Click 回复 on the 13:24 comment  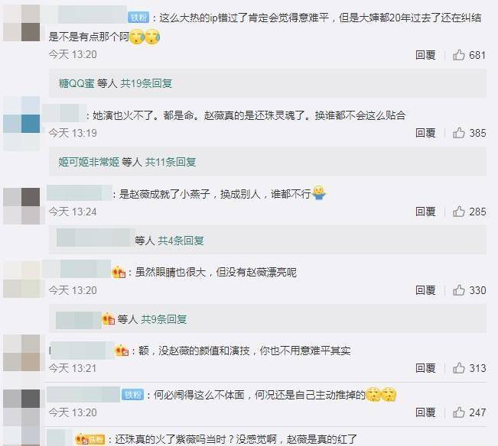coord(425,212)
